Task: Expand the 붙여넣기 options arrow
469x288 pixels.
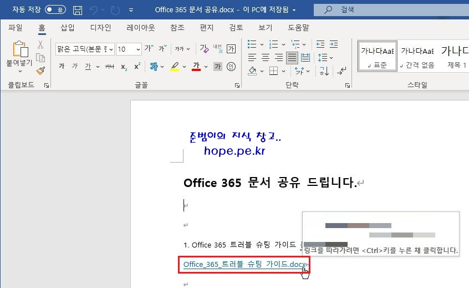Action: click(x=20, y=71)
